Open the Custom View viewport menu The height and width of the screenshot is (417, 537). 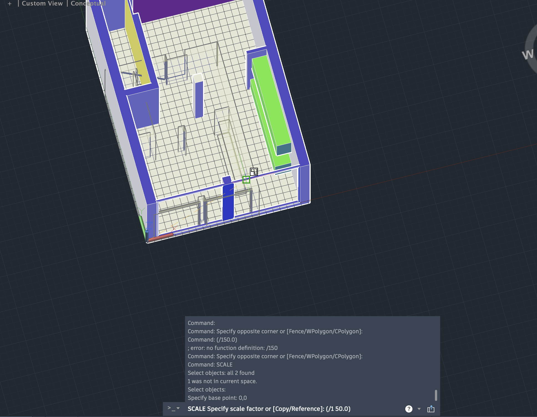(42, 3)
